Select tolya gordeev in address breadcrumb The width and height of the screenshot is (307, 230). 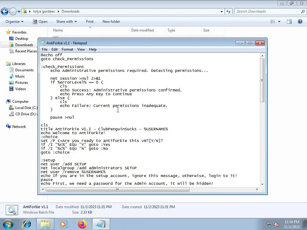tap(44, 11)
